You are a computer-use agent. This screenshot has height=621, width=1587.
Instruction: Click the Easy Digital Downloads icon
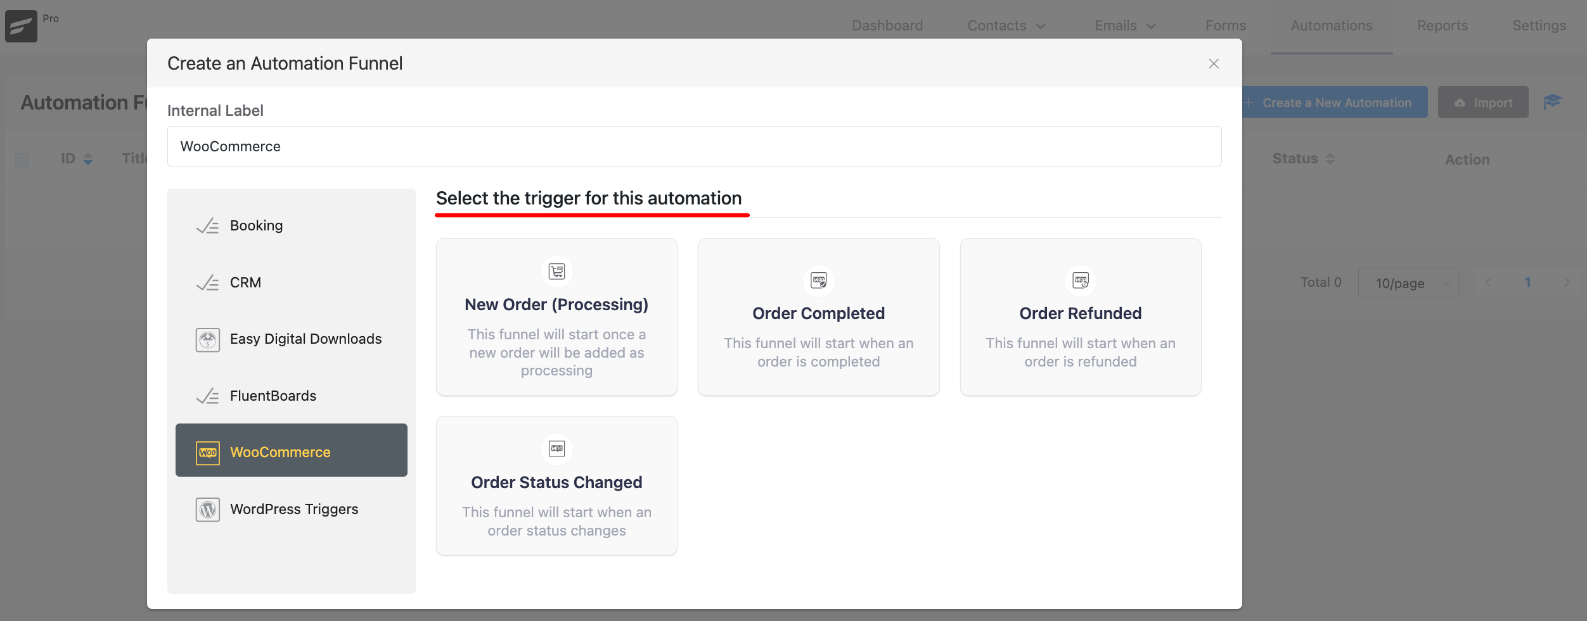tap(207, 340)
